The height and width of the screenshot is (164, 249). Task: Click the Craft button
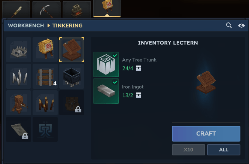point(206,134)
